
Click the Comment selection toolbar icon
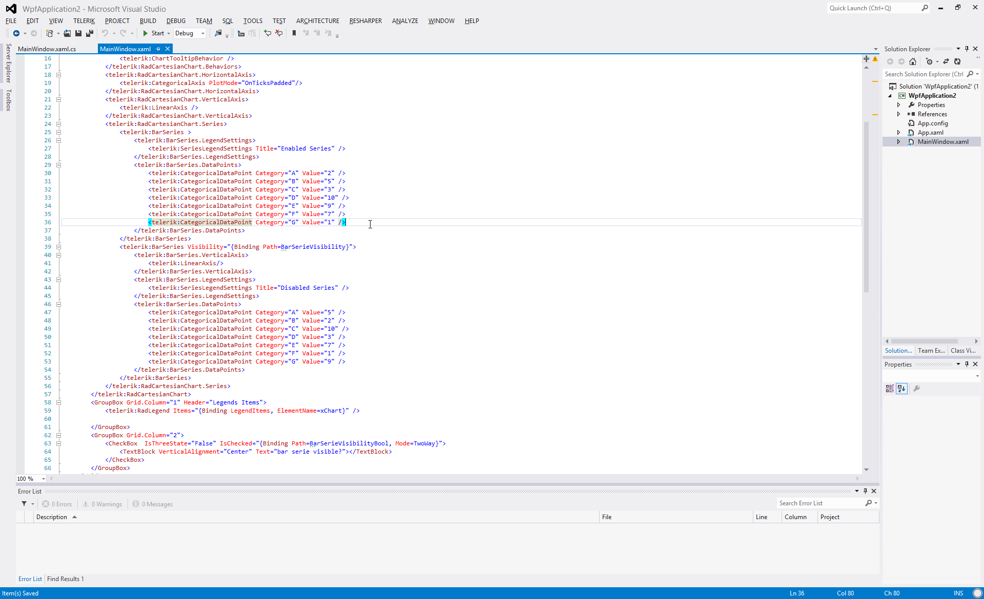click(x=268, y=33)
